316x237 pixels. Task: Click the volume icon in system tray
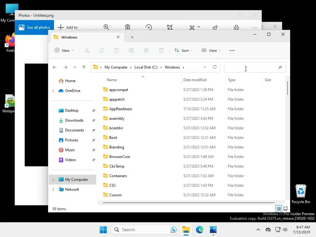pyautogui.click(x=285, y=230)
